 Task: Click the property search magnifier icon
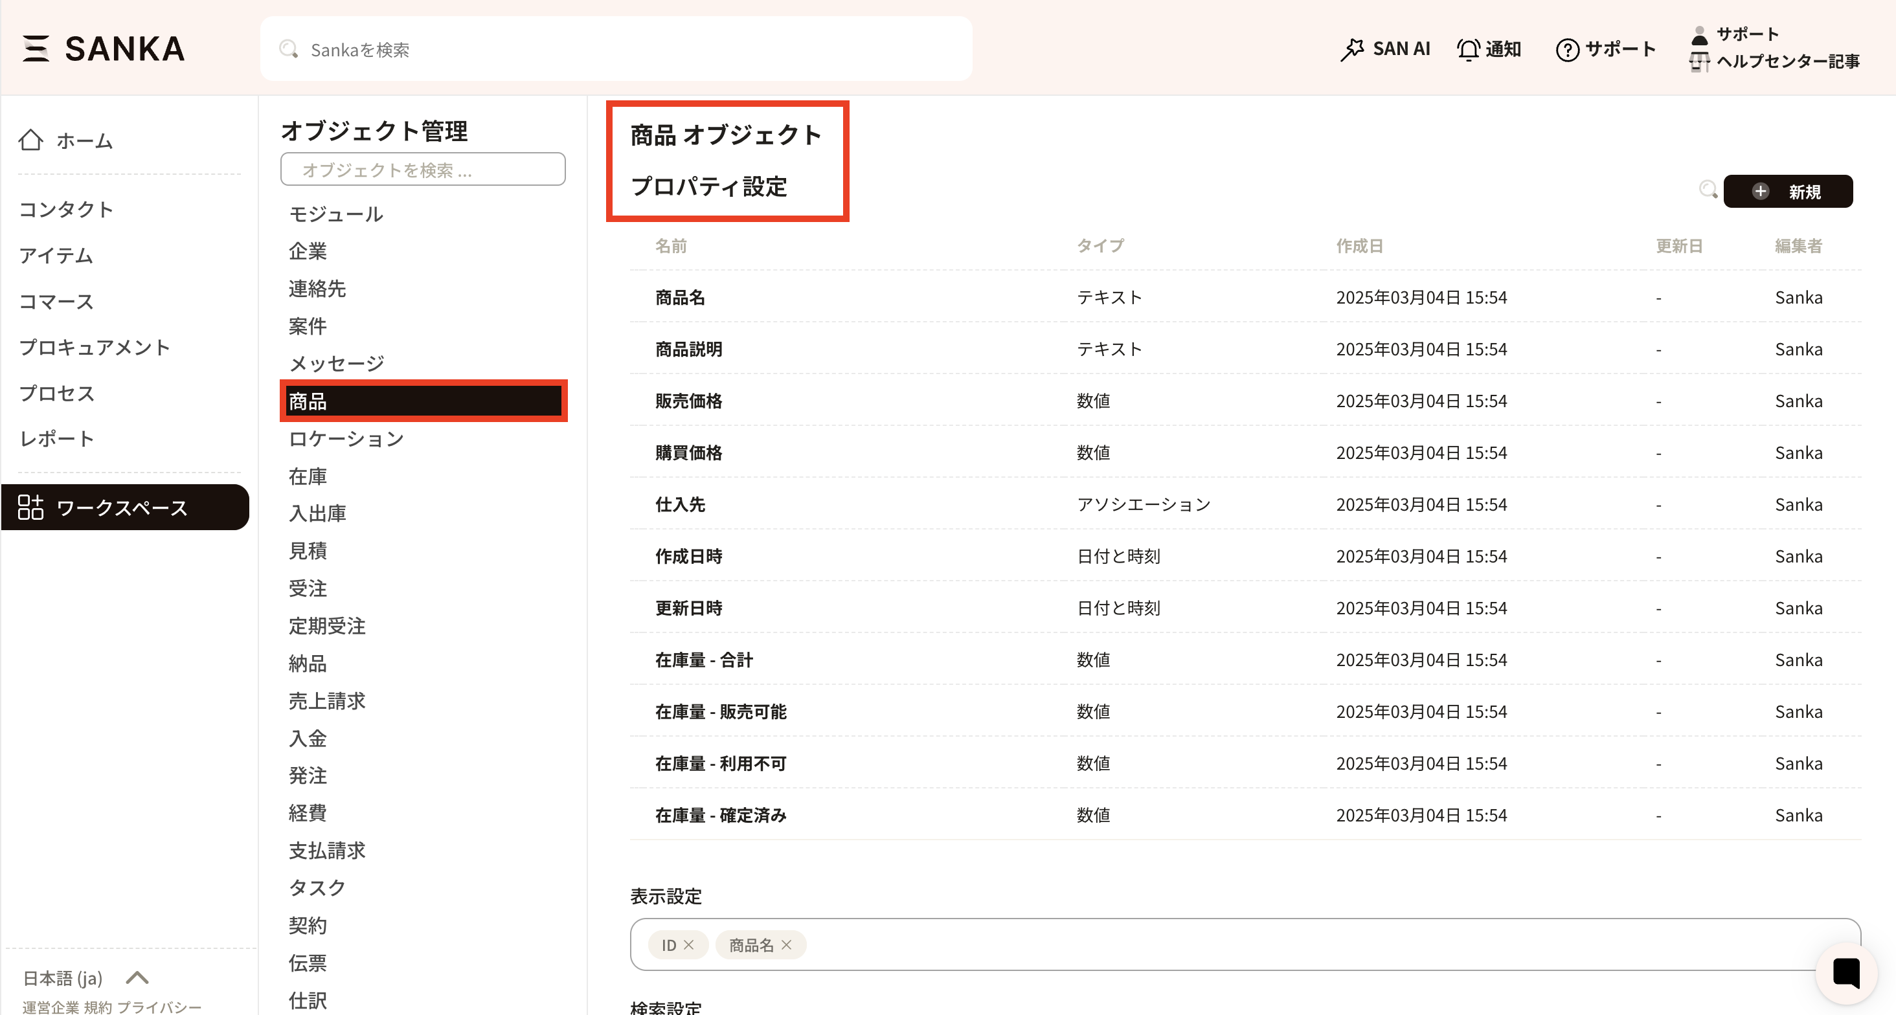[x=1708, y=190]
